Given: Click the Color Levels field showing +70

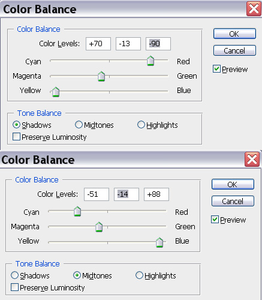Looking at the screenshot, I should pos(98,44).
